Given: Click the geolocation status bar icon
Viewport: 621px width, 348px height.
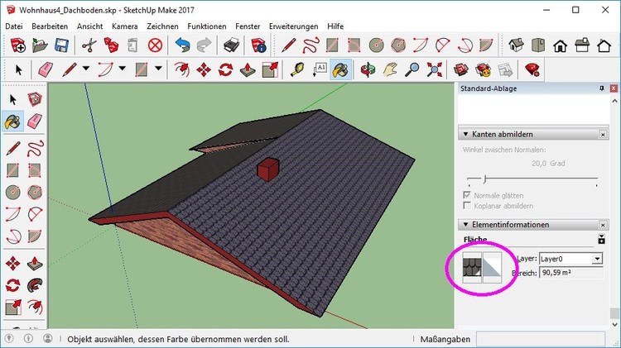Looking at the screenshot, I should 9,339.
